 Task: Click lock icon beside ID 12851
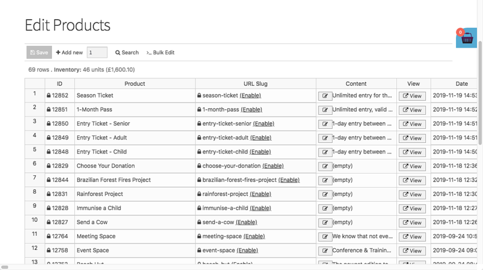[49, 109]
